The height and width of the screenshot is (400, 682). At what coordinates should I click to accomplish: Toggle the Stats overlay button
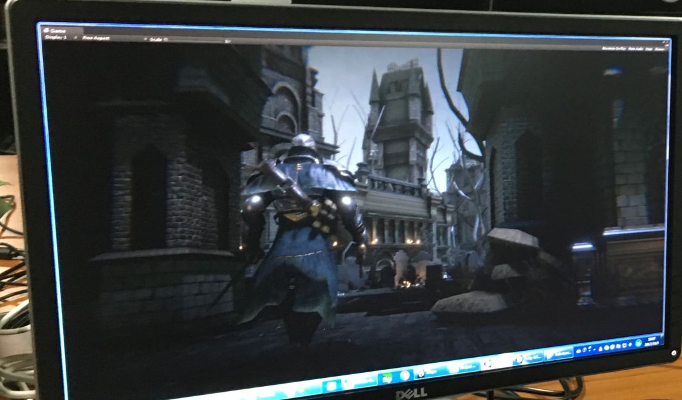tap(649, 49)
